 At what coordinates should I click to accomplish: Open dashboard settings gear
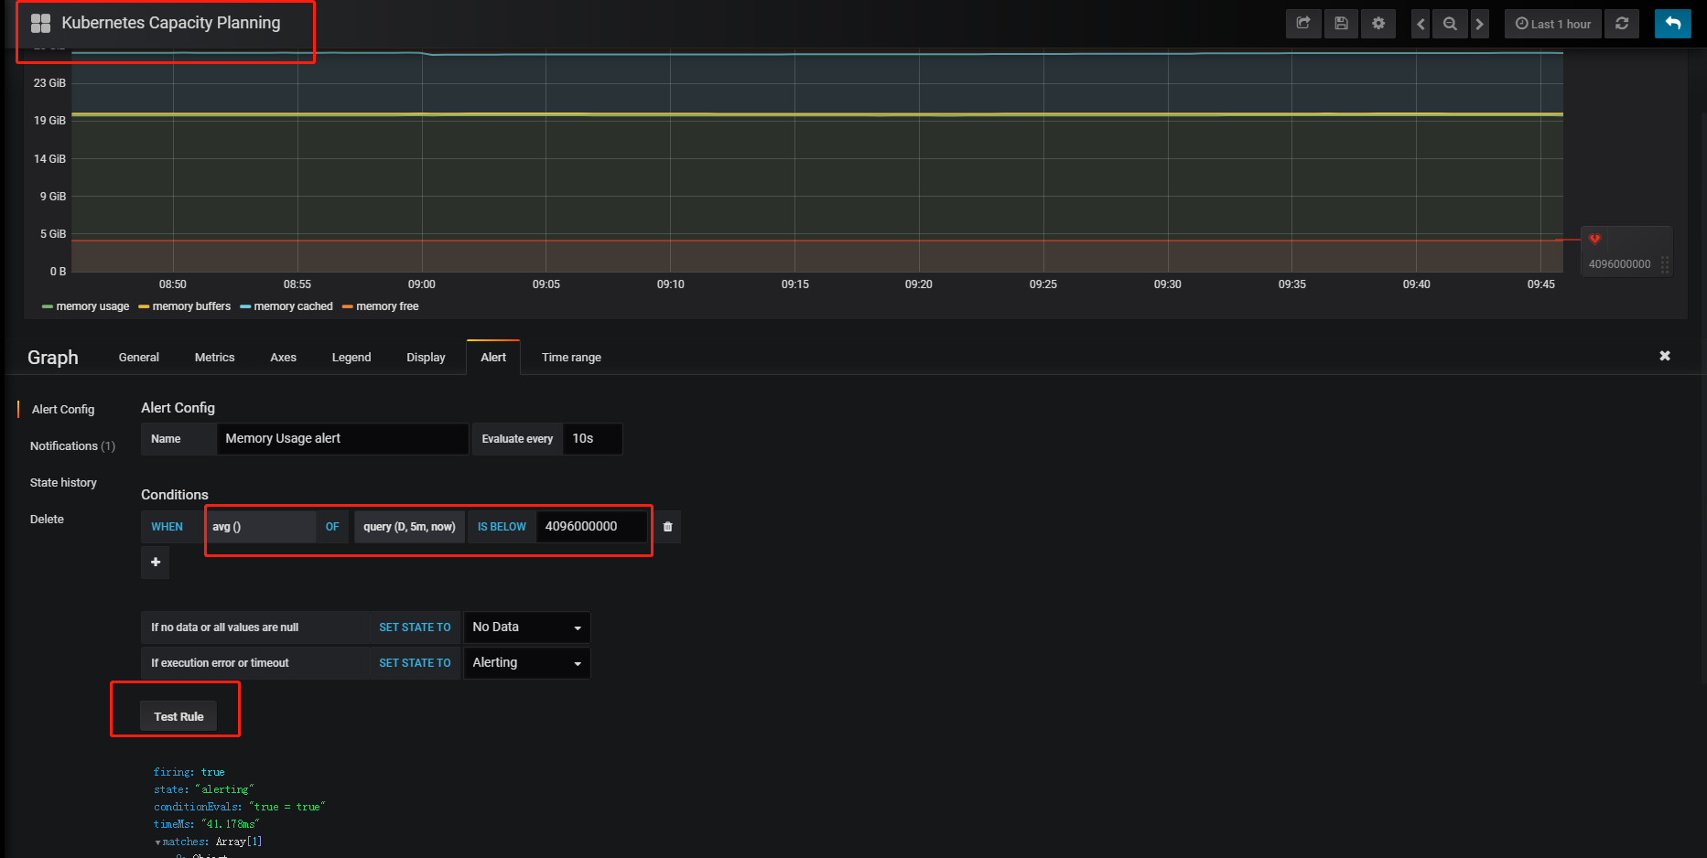(1378, 24)
